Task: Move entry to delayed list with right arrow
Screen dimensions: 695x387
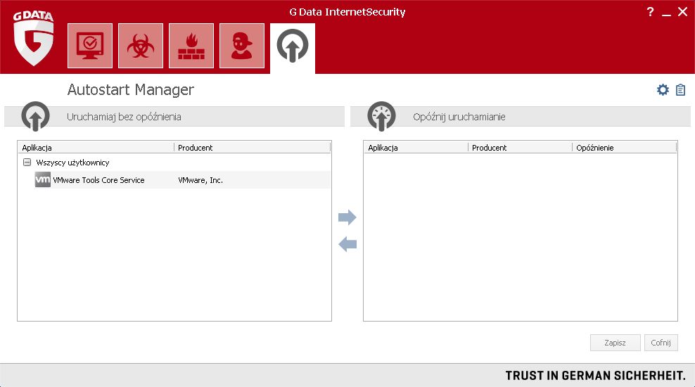Action: [x=347, y=217]
